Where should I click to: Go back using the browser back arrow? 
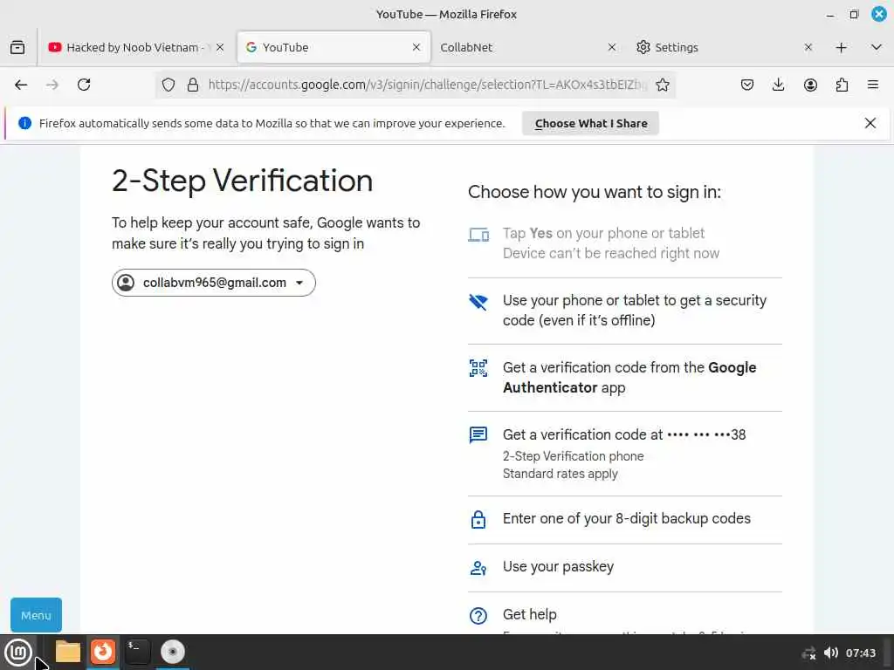pyautogui.click(x=21, y=85)
